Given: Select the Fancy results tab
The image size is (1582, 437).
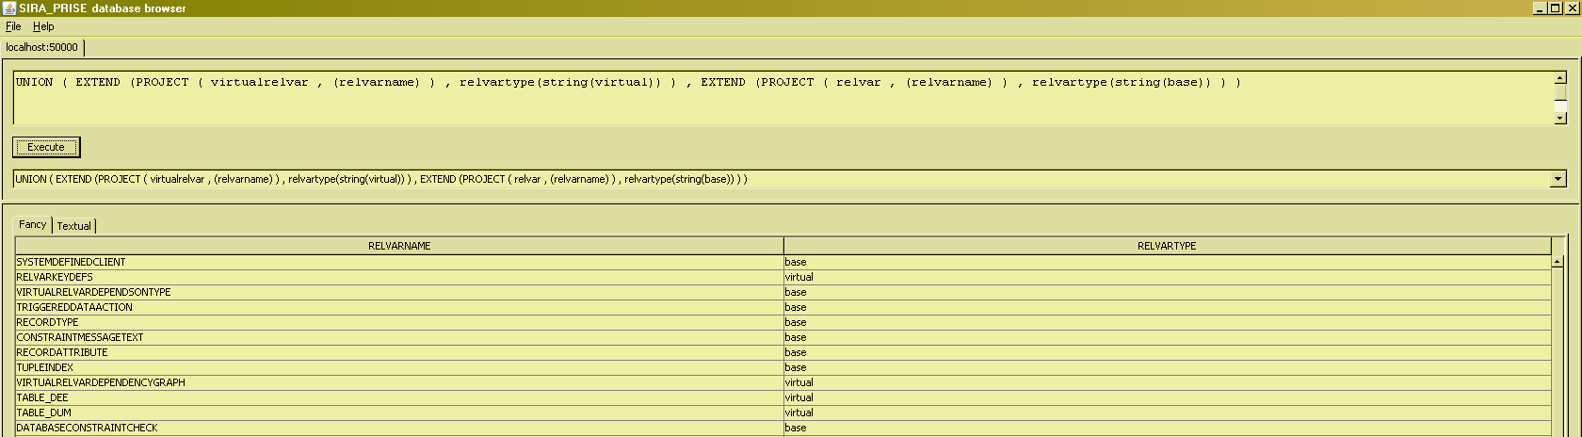Looking at the screenshot, I should pos(33,224).
